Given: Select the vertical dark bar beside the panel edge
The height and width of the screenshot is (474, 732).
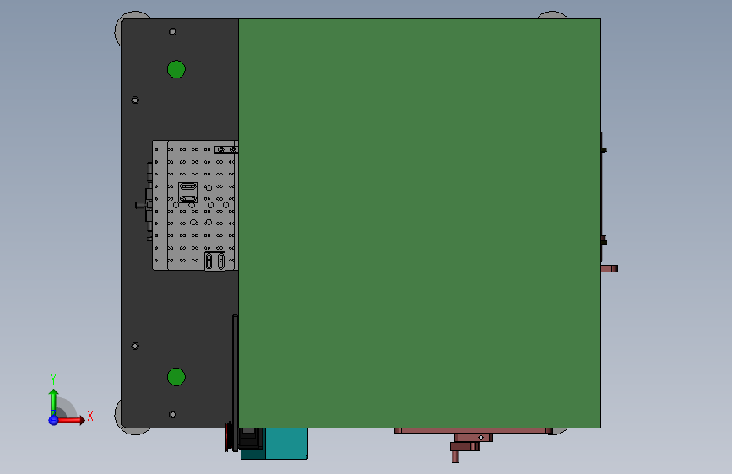Looking at the screenshot, I should [x=236, y=383].
